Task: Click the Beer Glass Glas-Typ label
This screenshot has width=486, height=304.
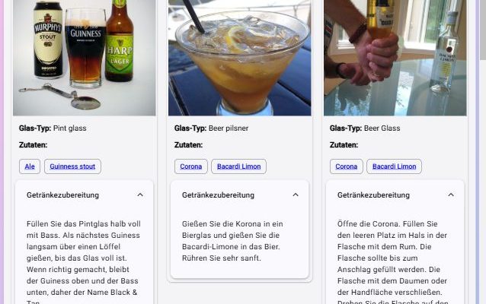Action: pos(365,128)
